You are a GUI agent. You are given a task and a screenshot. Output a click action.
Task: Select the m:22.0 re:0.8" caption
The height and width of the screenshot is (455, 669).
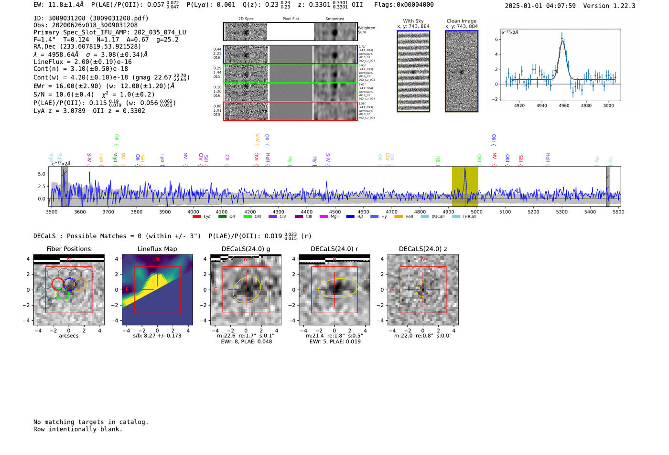(x=423, y=336)
